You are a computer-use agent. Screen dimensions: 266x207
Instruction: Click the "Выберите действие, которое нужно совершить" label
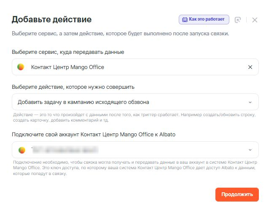(73, 87)
